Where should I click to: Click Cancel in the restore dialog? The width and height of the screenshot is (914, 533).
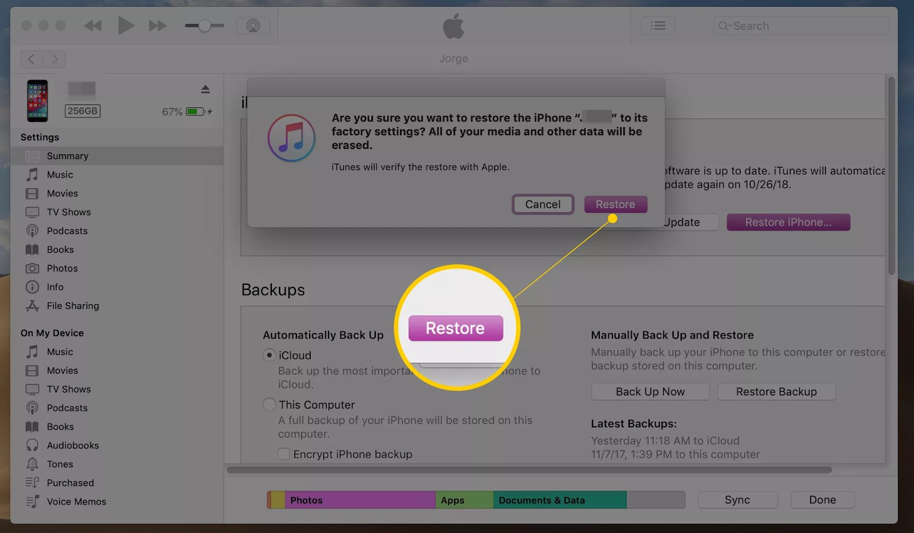pos(543,204)
